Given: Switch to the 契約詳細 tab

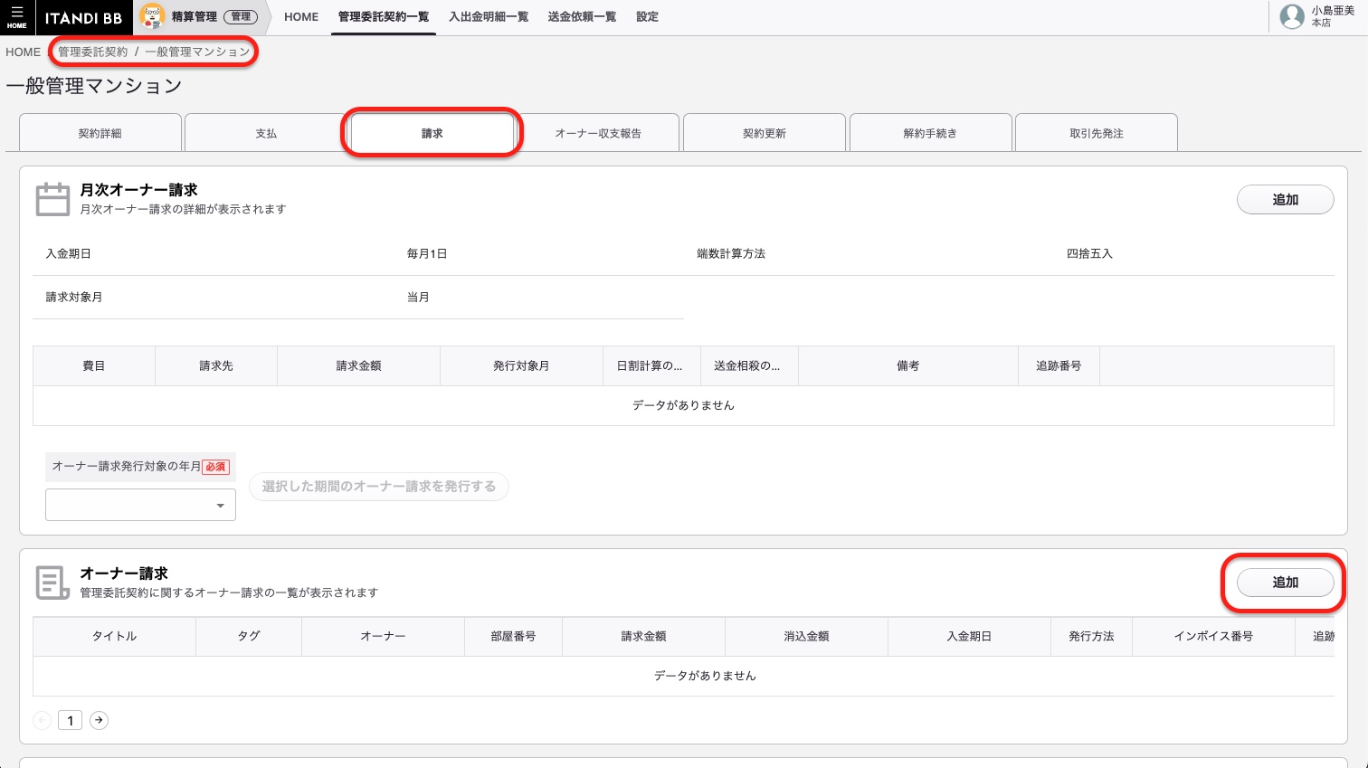Looking at the screenshot, I should [x=100, y=133].
